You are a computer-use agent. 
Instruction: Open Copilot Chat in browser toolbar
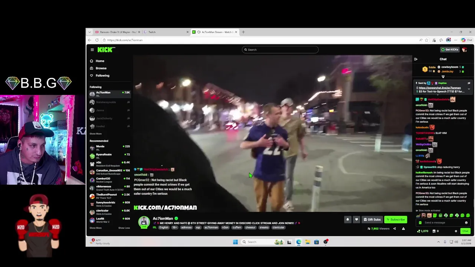coord(467,40)
